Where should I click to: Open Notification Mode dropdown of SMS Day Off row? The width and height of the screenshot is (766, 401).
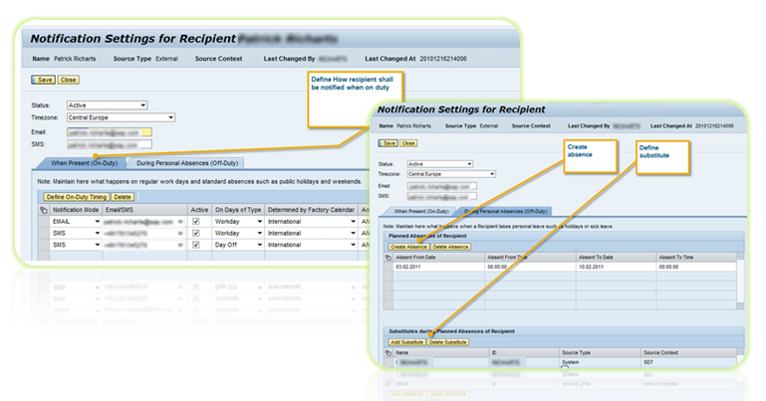click(x=98, y=245)
